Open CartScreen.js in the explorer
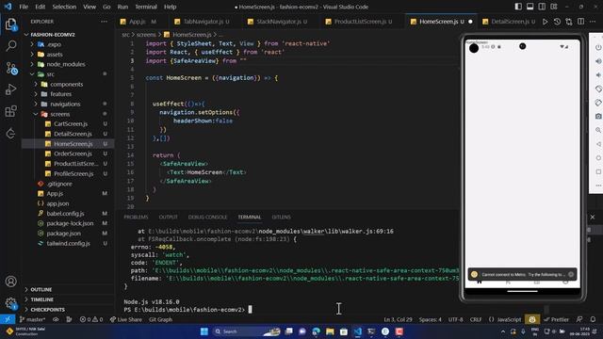 (71, 123)
